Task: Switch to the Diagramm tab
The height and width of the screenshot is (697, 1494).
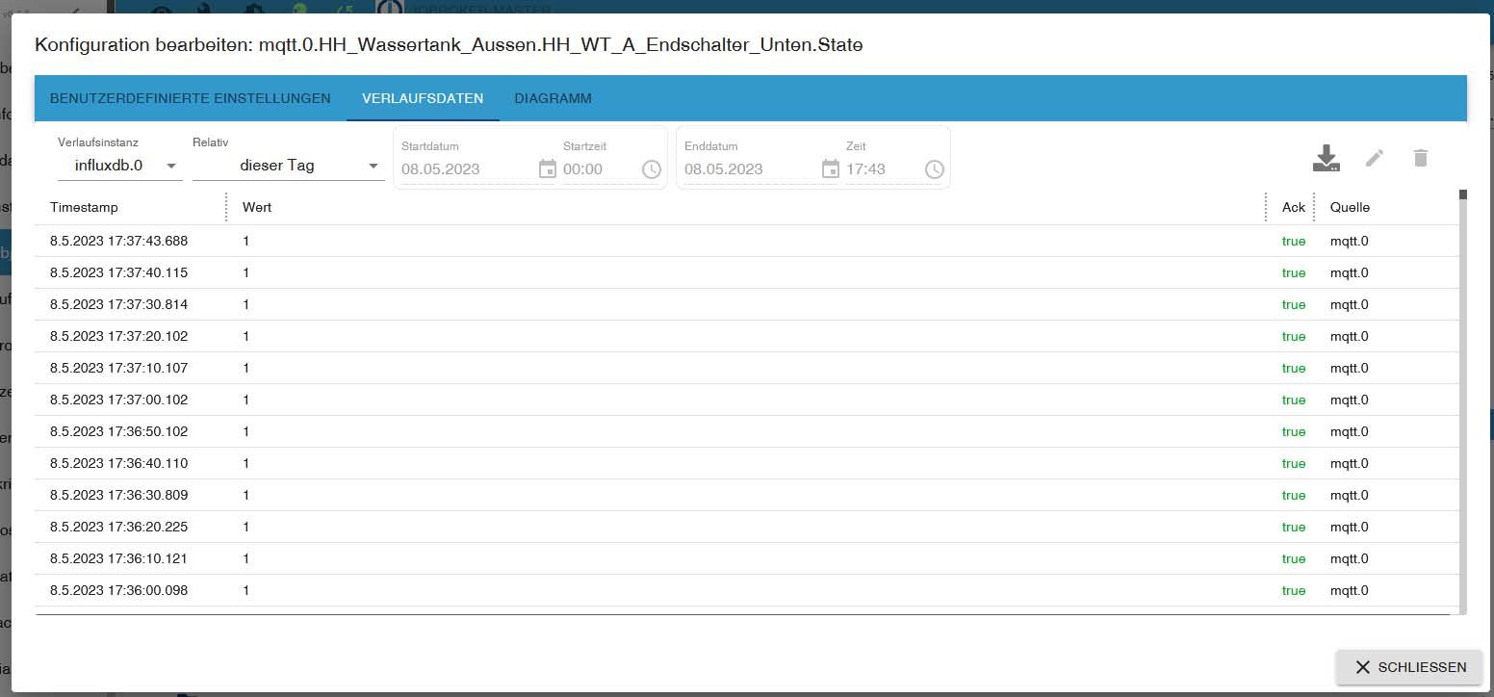Action: click(553, 98)
